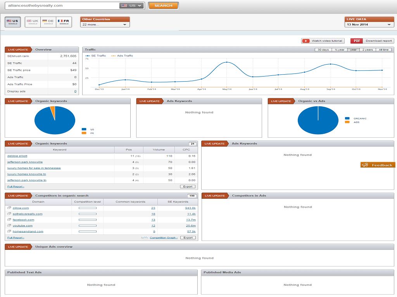This screenshot has height=297, width=397.
Task: Click the megaphone icon on the Feedback tab
Action: 365,165
